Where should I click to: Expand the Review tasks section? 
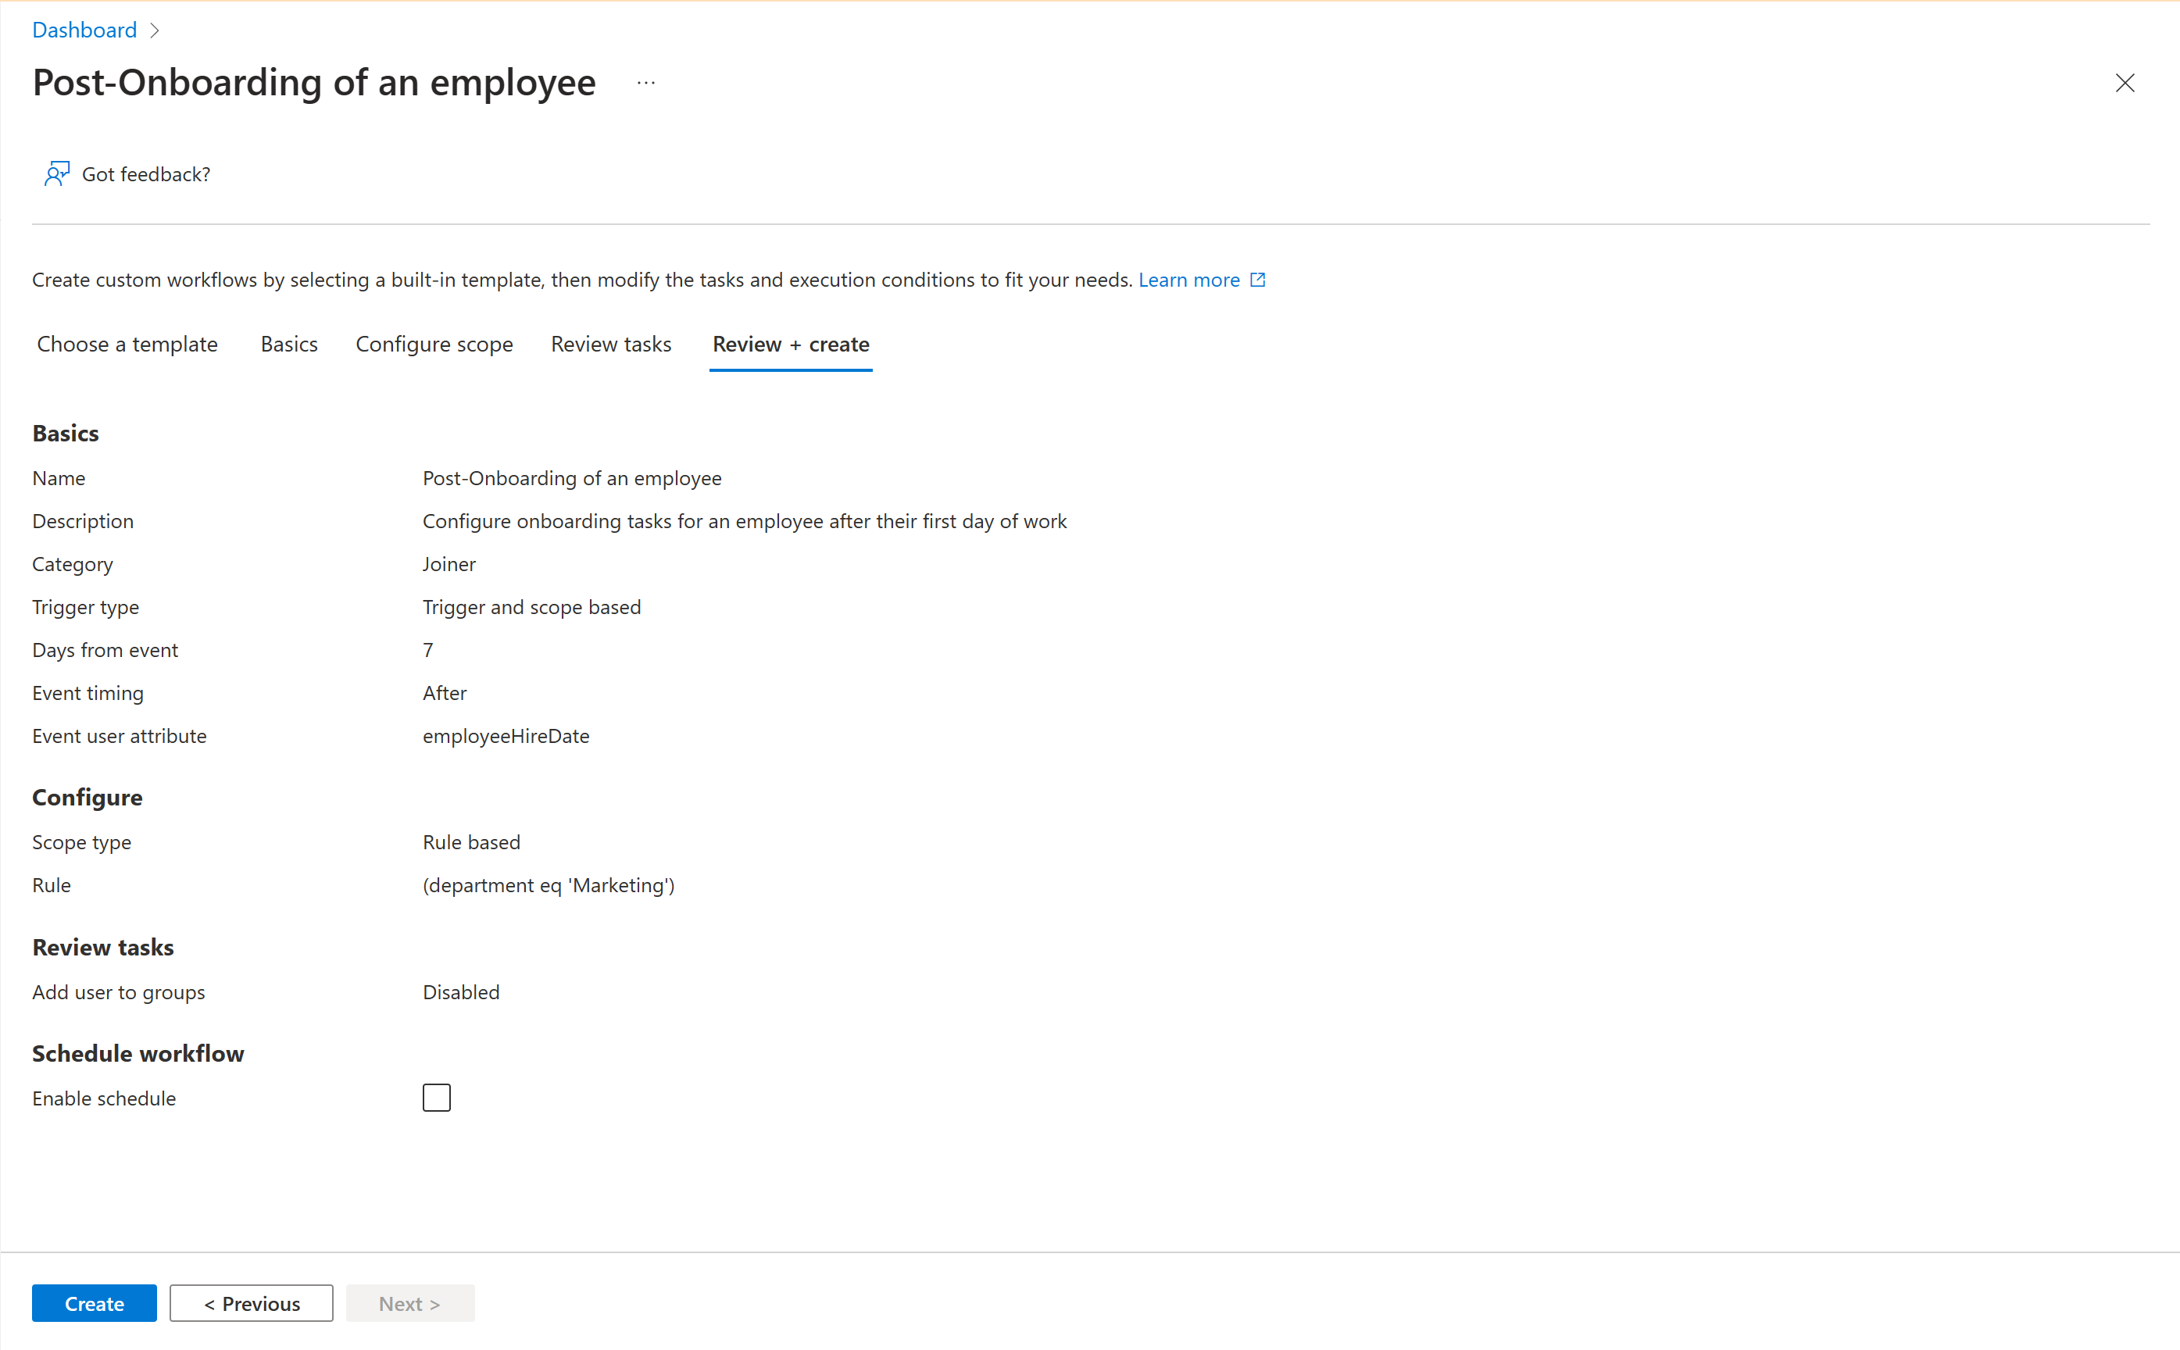(x=103, y=947)
